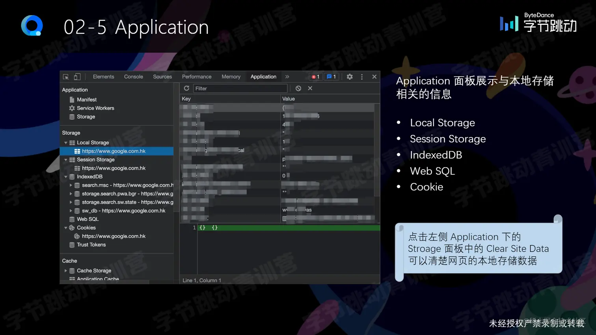Toggle the device toolbar icon
Screen dimensions: 596x335
[x=77, y=77]
